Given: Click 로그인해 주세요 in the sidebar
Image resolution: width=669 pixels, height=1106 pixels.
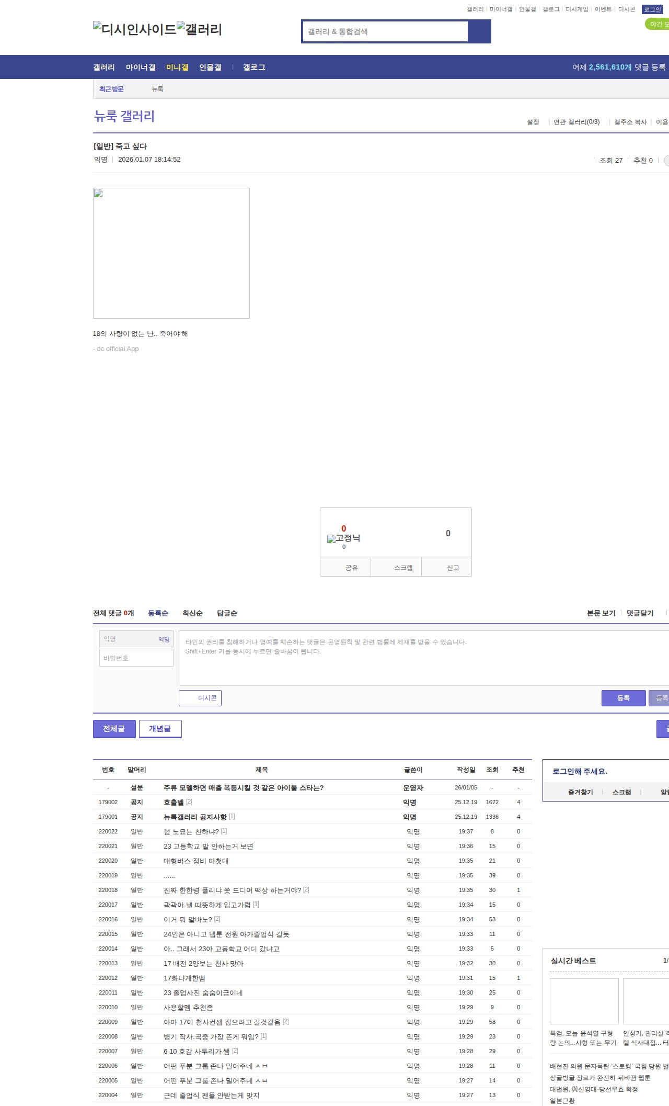Looking at the screenshot, I should coord(580,771).
